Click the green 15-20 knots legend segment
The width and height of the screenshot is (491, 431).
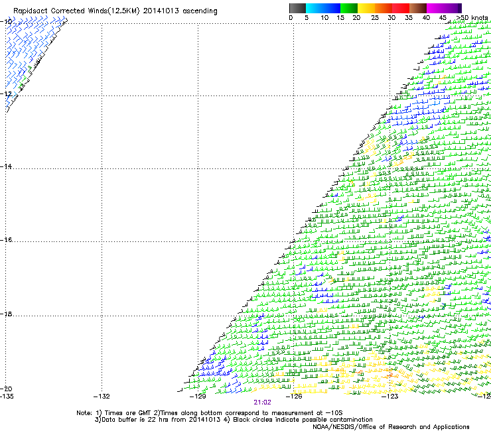(x=349, y=8)
